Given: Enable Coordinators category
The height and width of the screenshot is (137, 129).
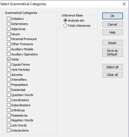Looking at the screenshot, I should [9, 100].
